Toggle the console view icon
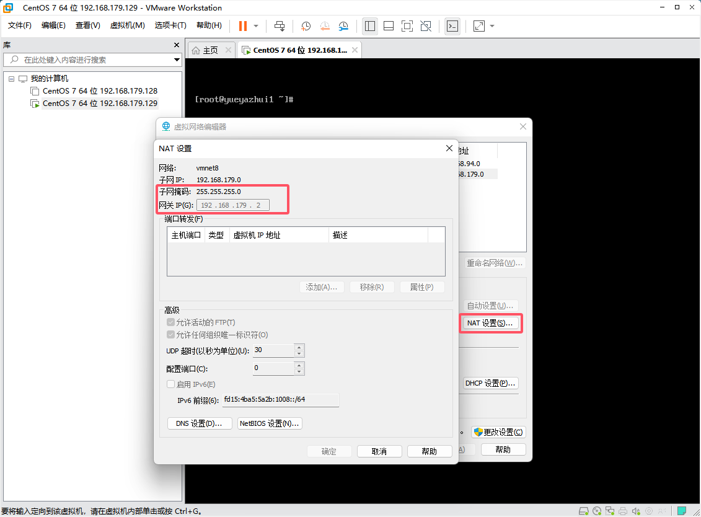The image size is (701, 517). point(452,26)
